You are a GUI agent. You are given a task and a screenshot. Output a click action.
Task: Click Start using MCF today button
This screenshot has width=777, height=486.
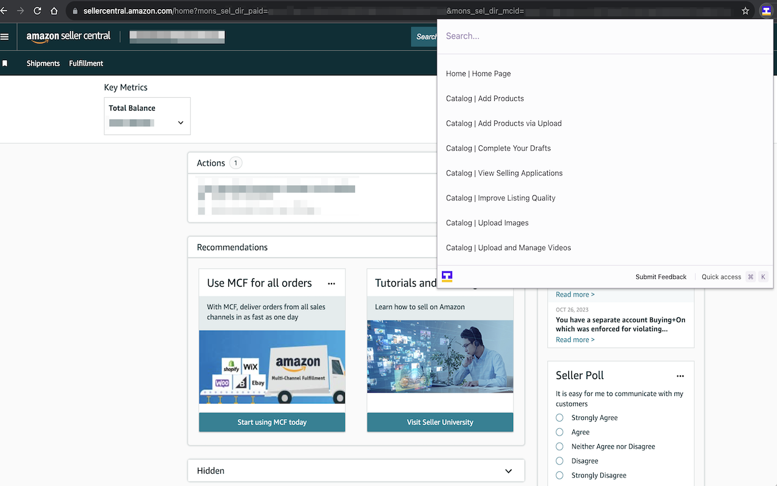(272, 422)
